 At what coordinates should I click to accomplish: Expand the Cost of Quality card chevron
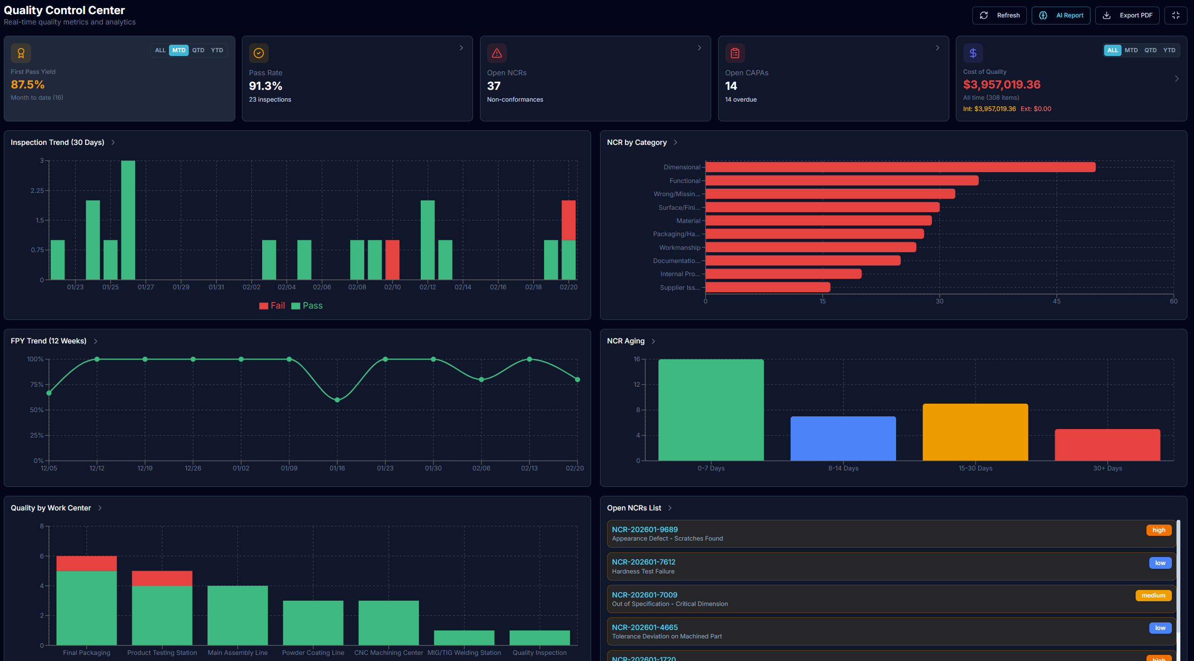(x=1177, y=79)
